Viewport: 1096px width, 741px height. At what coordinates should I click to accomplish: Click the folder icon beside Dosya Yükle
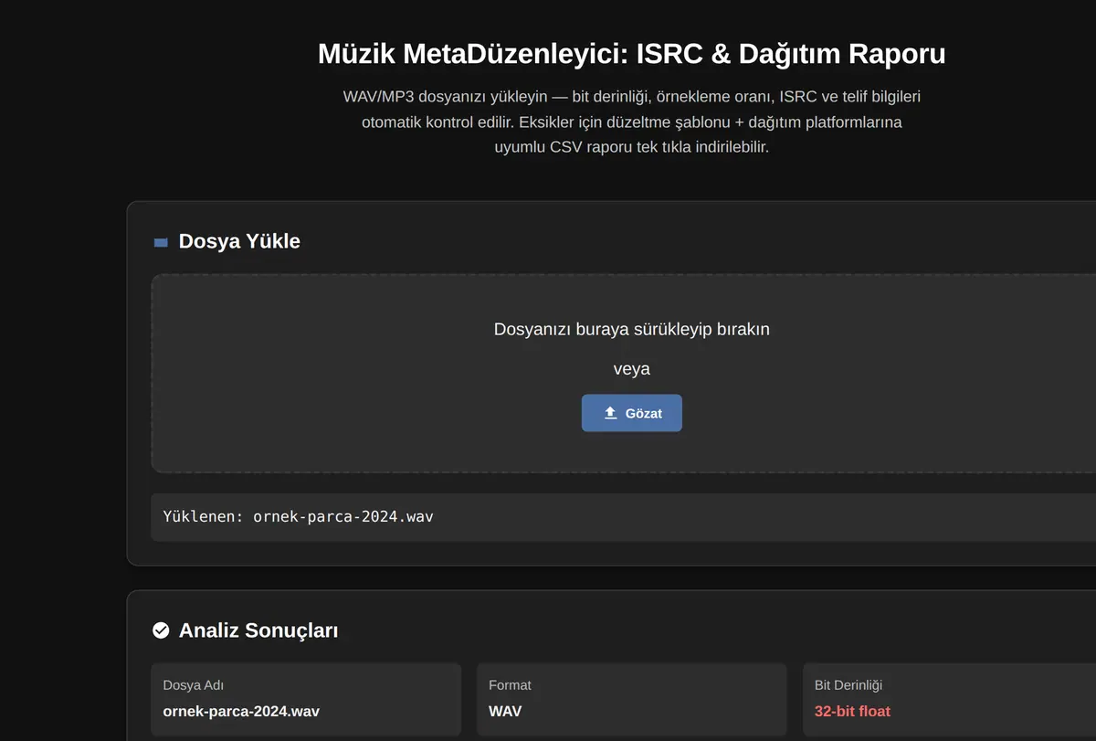(161, 242)
